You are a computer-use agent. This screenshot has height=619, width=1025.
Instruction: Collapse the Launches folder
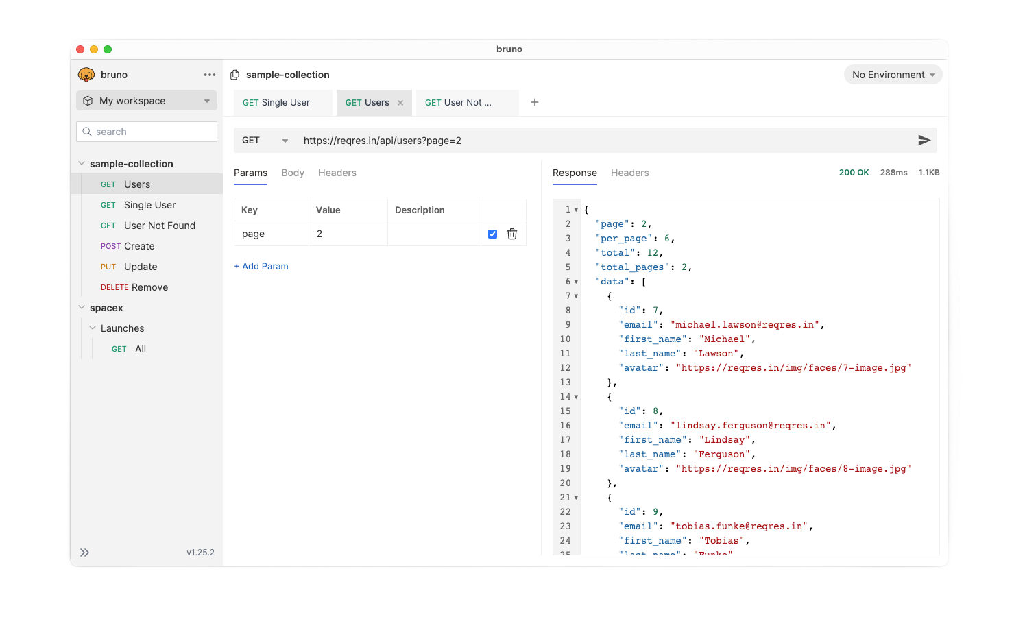click(93, 328)
